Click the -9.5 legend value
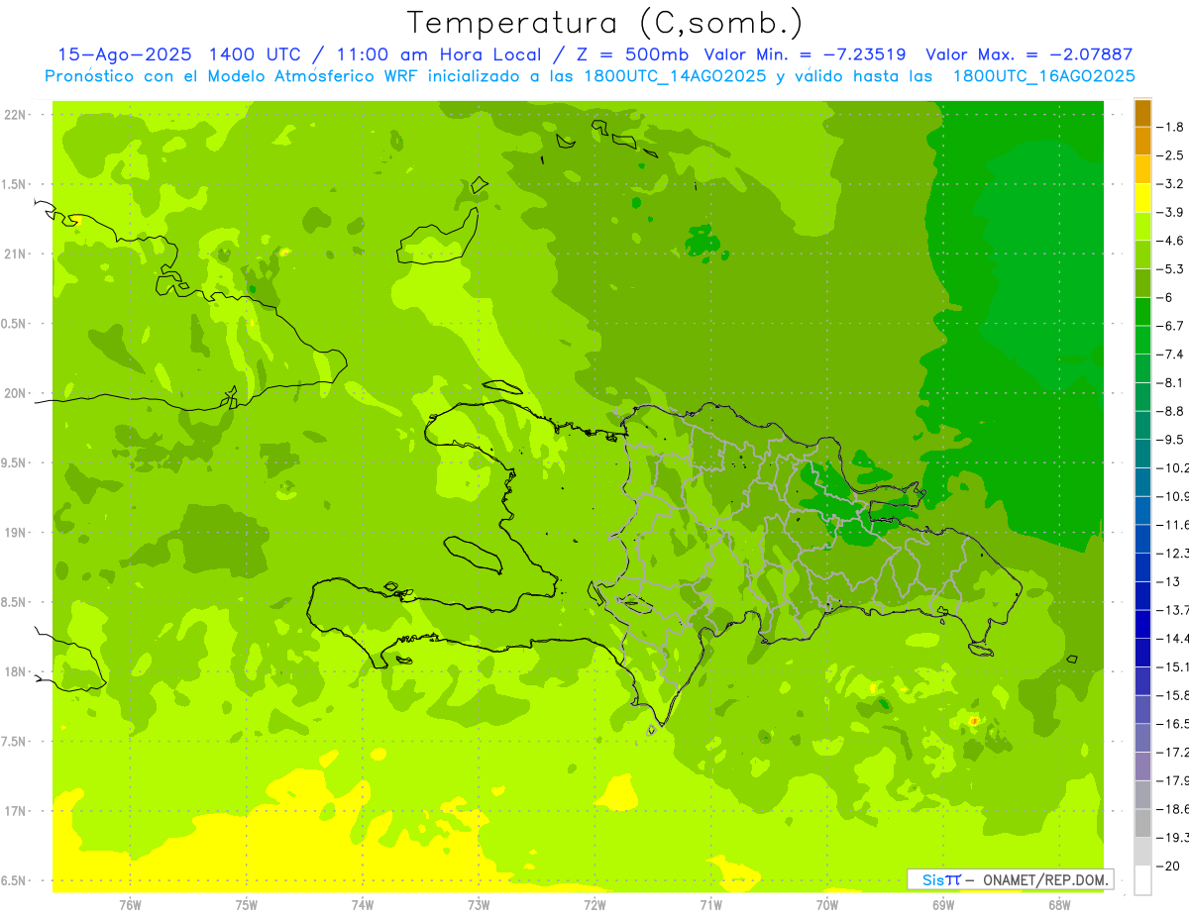This screenshot has height=918, width=1189. pos(1170,440)
